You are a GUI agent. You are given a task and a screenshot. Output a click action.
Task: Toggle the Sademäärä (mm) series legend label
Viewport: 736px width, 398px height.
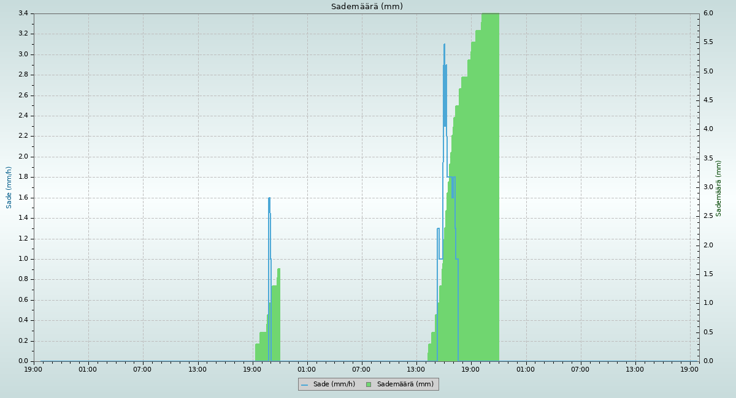tap(405, 385)
